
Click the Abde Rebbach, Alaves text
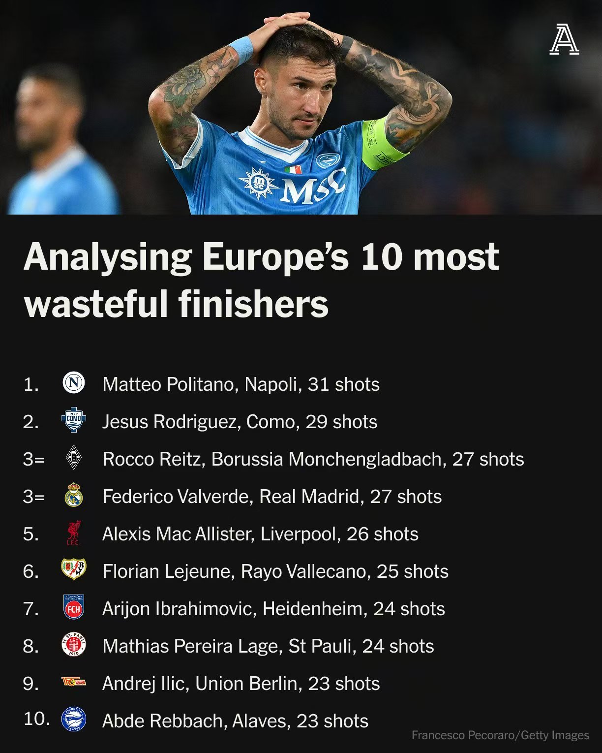(x=235, y=721)
